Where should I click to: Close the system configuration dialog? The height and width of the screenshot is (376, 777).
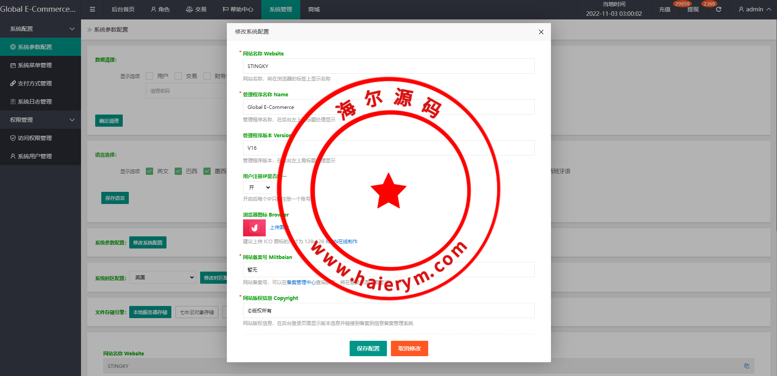(x=541, y=32)
